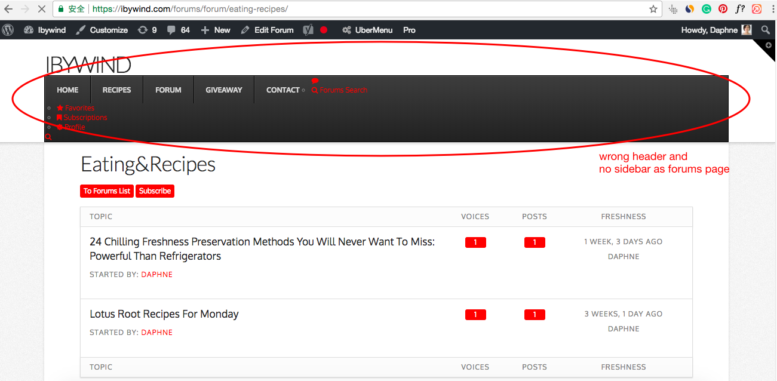Click the Eating&Recipes page heading
The height and width of the screenshot is (381, 777).
click(x=148, y=164)
